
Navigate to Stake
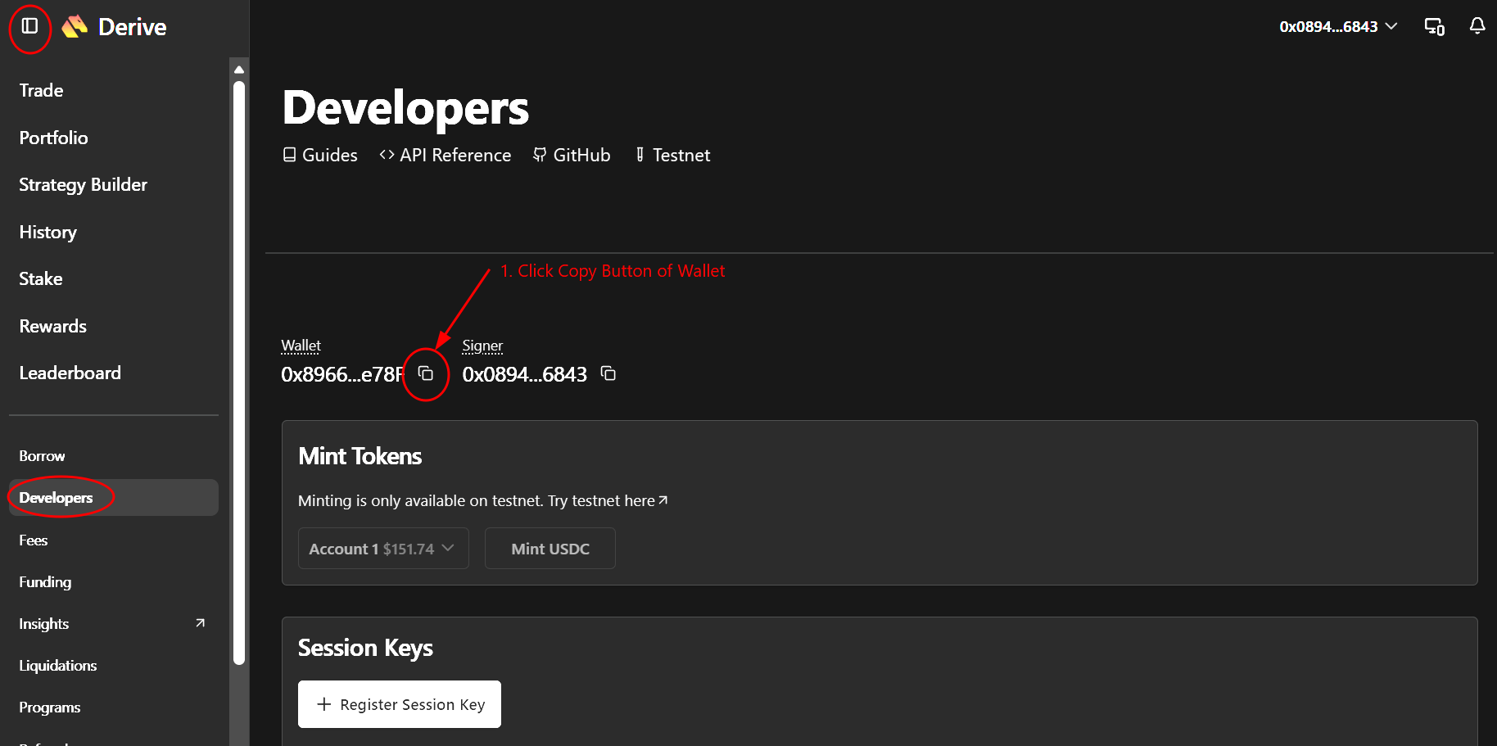point(41,279)
